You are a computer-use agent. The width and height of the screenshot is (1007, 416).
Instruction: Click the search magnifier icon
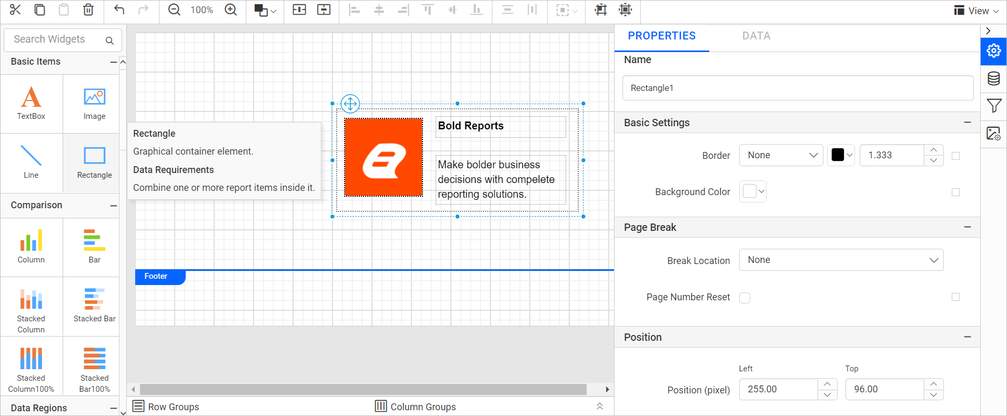pos(109,40)
